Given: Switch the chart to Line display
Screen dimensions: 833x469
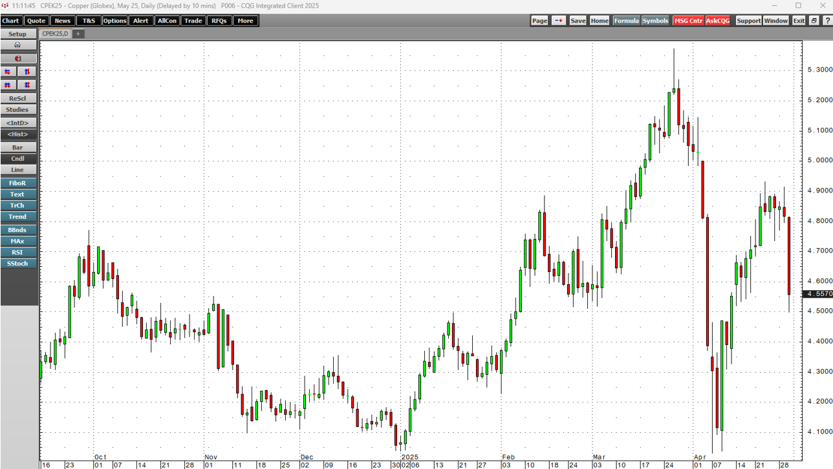Looking at the screenshot, I should 18,170.
